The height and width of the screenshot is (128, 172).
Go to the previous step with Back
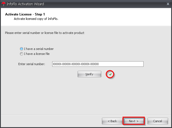click(112, 121)
